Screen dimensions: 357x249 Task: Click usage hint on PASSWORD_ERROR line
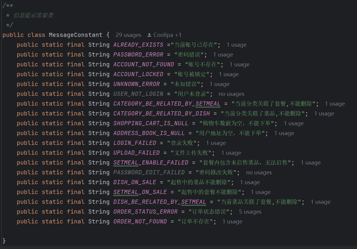pyautogui.click(x=223, y=54)
